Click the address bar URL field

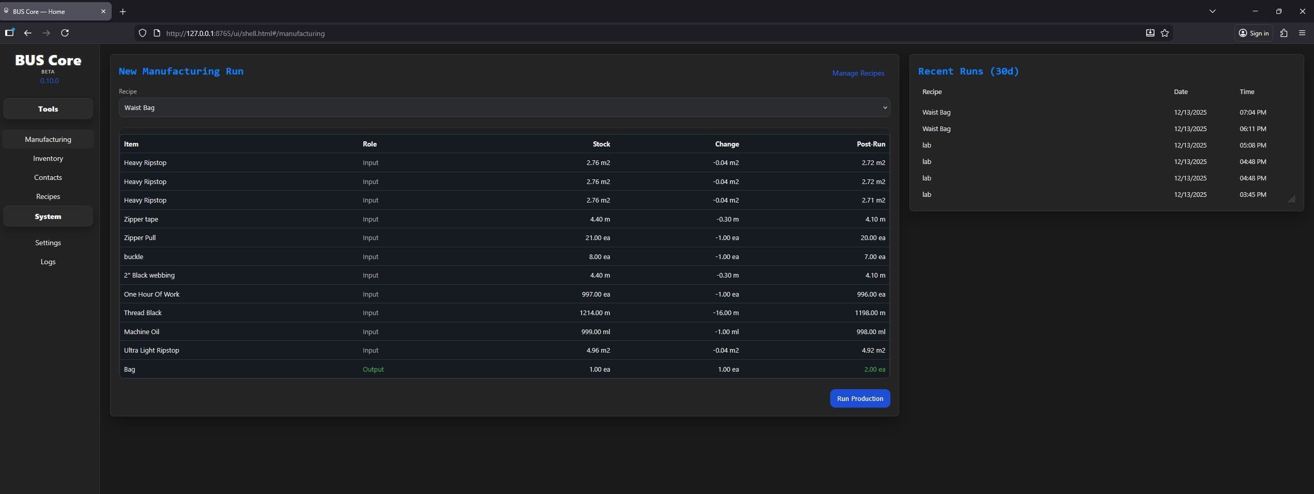360,33
